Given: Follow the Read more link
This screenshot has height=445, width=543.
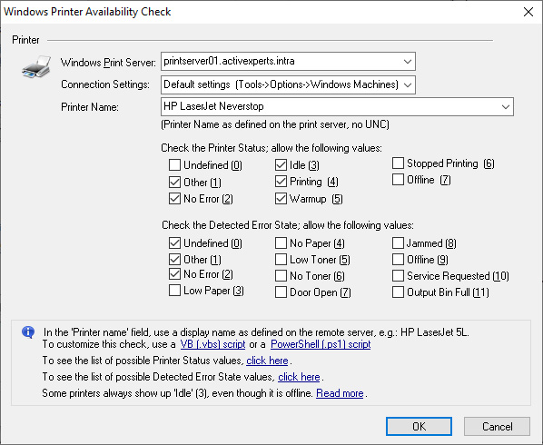Looking at the screenshot, I should point(340,393).
